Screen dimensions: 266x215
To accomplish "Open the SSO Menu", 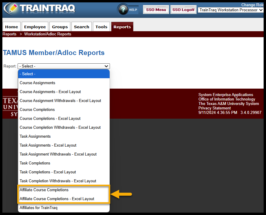I will pos(156,10).
